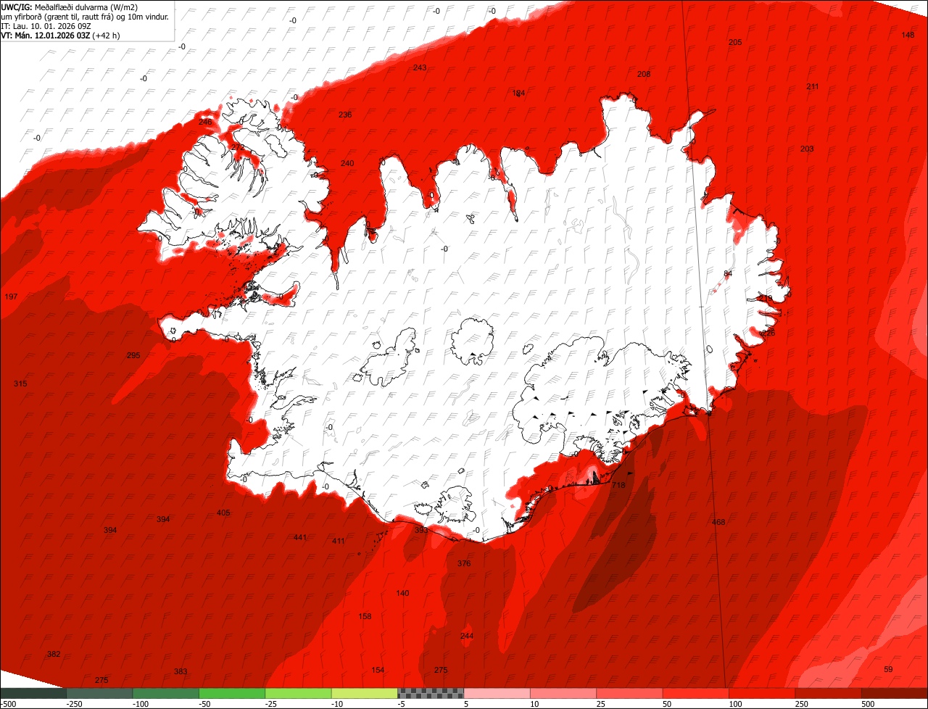This screenshot has width=928, height=709.
Task: Click the '-25' legend tick label
Action: pos(272,704)
